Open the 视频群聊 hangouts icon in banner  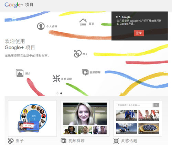[85, 72]
